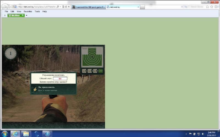
Task: Open the Tools menu
Action: coord(37,12)
